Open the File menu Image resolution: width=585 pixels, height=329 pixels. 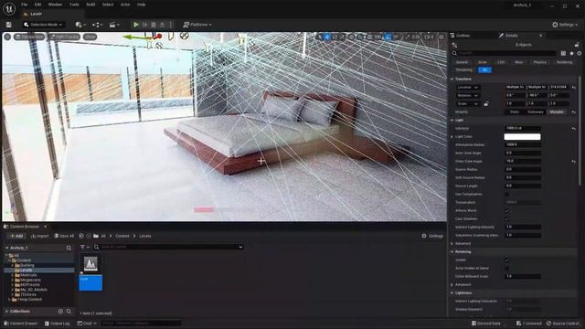25,5
